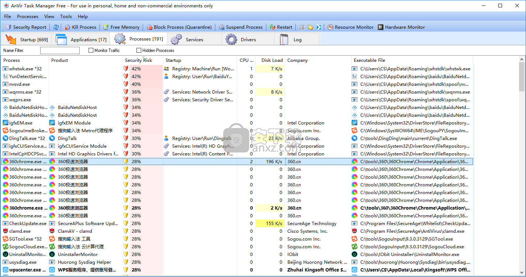
Task: Select wqnms.exe *32 process
Action: point(237,92)
